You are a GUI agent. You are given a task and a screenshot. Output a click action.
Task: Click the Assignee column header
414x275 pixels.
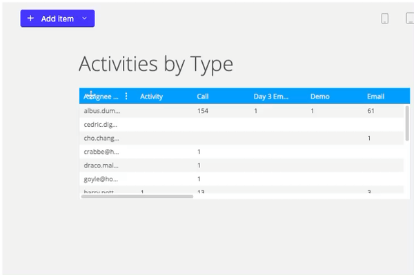101,96
